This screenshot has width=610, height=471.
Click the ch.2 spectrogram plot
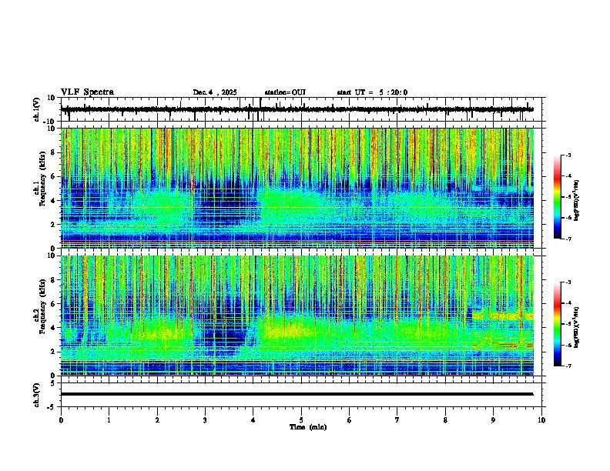pyautogui.click(x=297, y=316)
